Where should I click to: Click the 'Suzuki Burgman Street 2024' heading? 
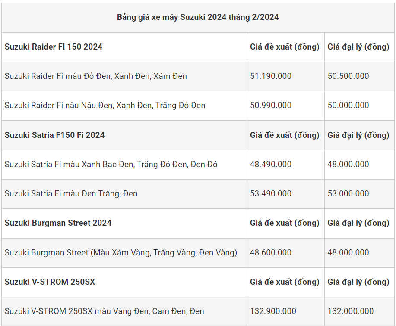point(58,223)
